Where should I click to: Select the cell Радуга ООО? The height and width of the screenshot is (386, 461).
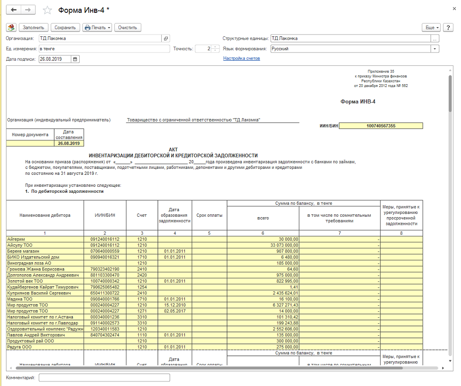(x=45, y=347)
